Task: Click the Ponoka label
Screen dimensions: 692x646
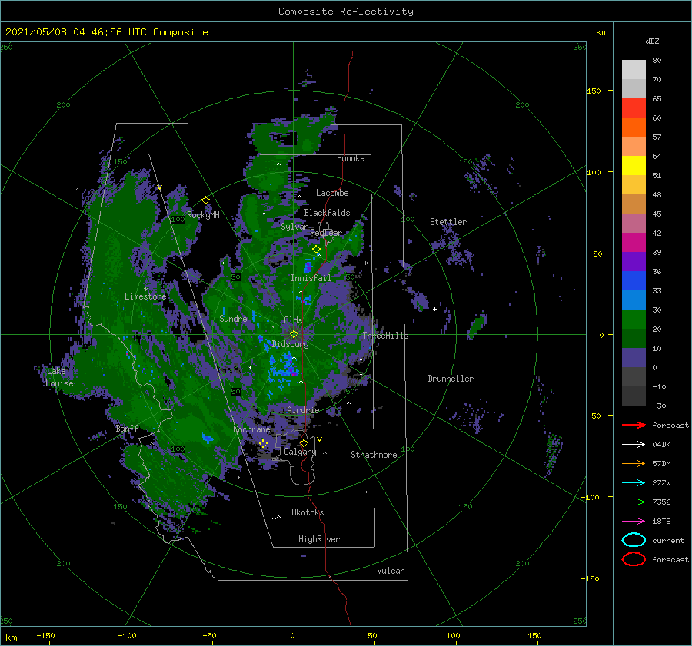Action: pyautogui.click(x=351, y=158)
